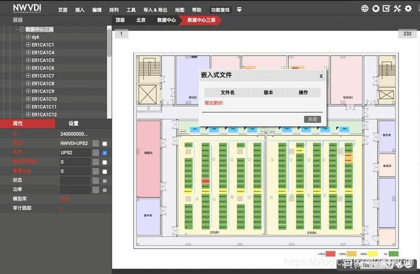This screenshot has height=274, width=420.
Task: Switch to the 设置 tab
Action: 73,123
